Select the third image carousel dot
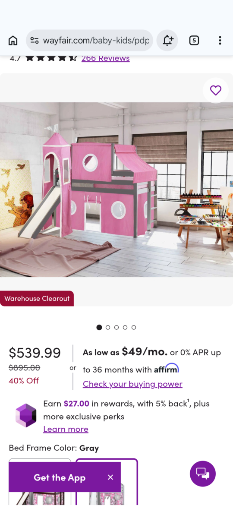 116,327
